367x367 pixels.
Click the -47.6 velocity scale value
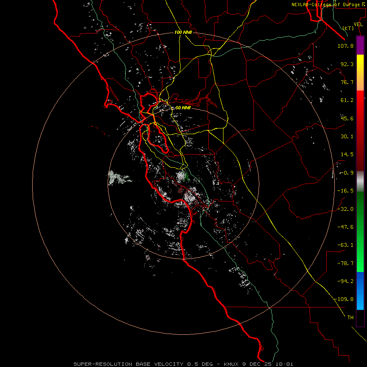[345, 227]
